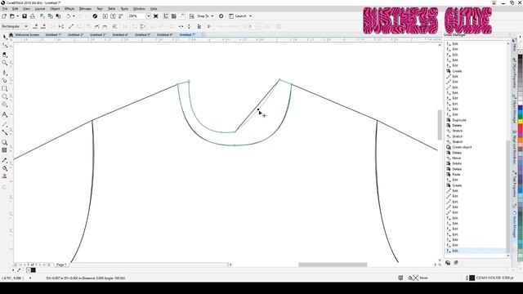Select the Pick tool in the toolbox
This screenshot has height=294, width=523.
tap(5, 37)
